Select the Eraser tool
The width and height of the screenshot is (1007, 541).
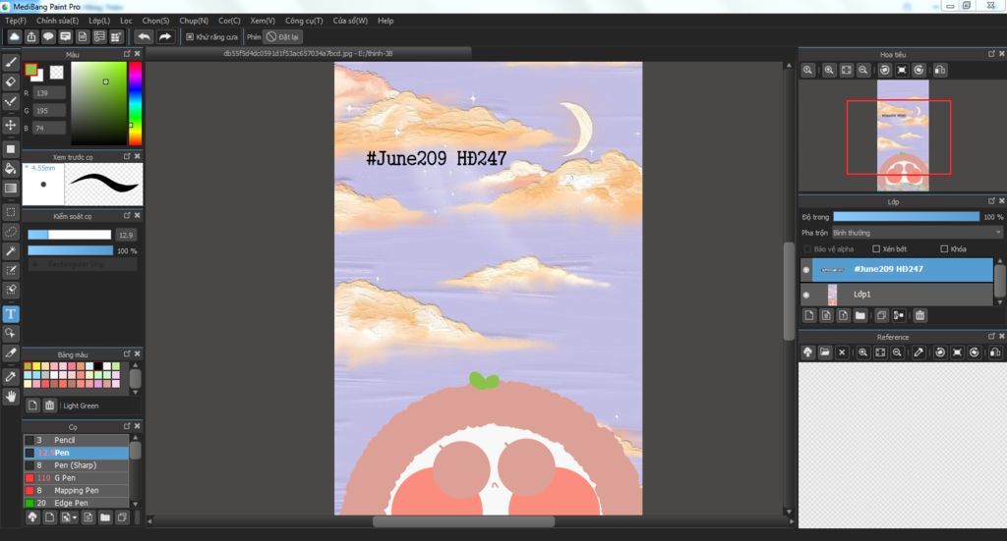coord(10,81)
